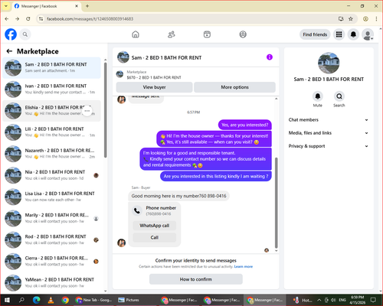Click the conversation list scrollbar
This screenshot has height=306, width=383.
[106, 109]
